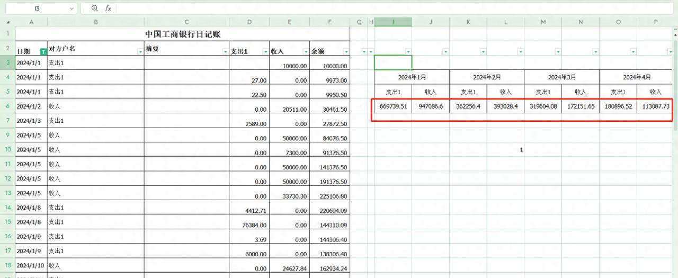Click the selected empty cell I3
Viewport: 678px width, 278px height.
tap(393, 62)
